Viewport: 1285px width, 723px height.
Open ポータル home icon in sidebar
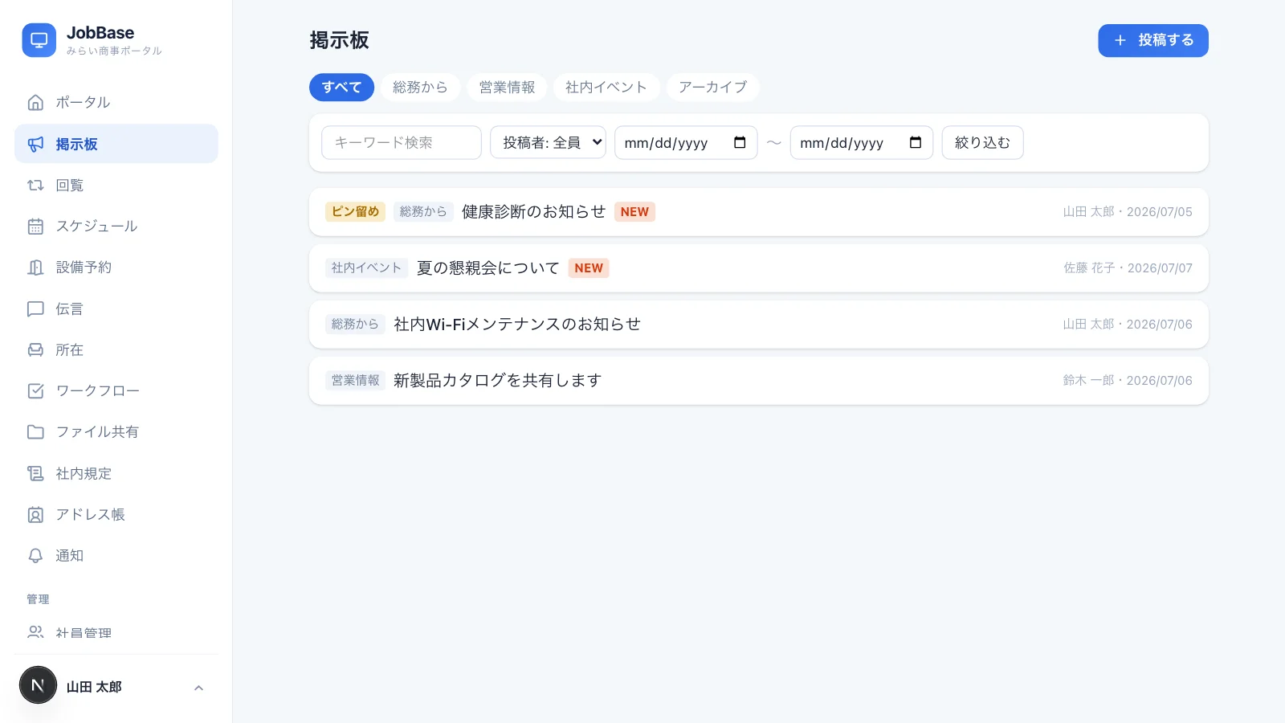[35, 103]
